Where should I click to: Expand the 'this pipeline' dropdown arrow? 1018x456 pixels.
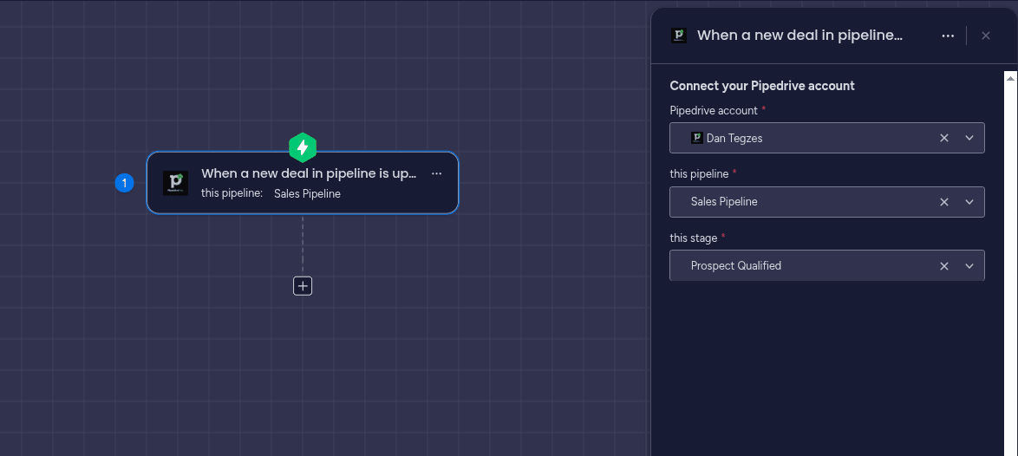(x=969, y=202)
